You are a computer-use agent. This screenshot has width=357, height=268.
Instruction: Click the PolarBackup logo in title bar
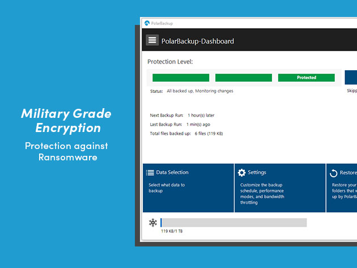[x=147, y=23]
